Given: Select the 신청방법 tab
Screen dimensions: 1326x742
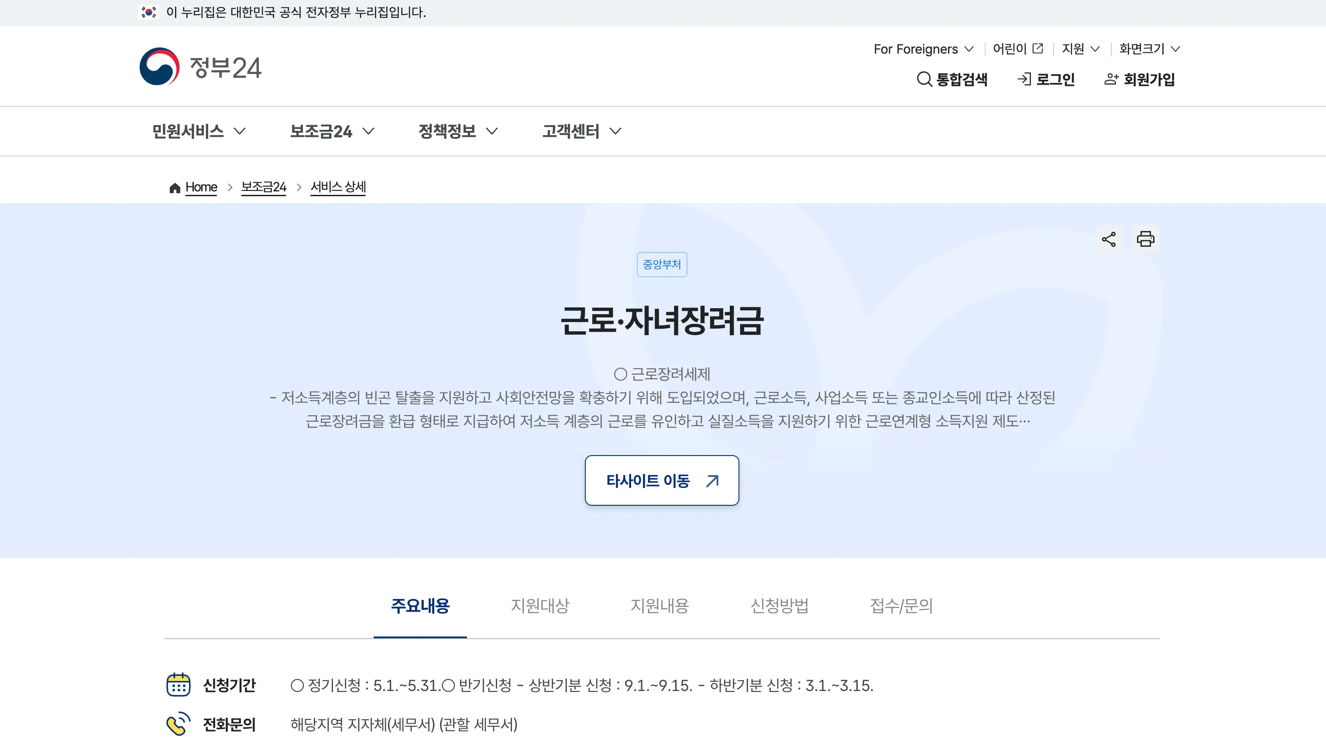Looking at the screenshot, I should coord(780,606).
